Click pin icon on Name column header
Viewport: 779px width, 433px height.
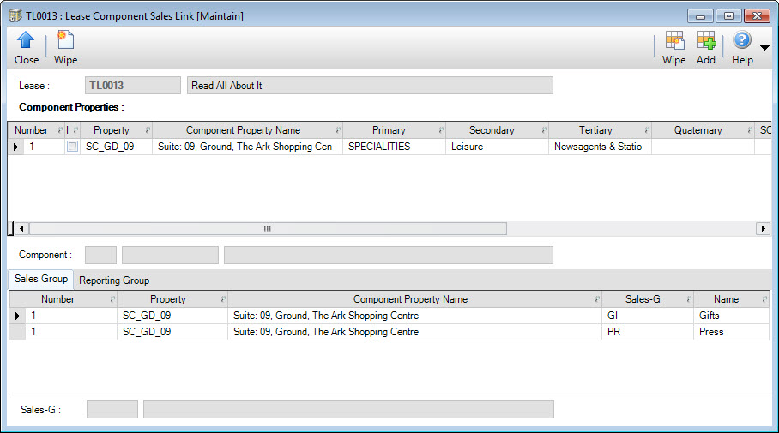coord(764,299)
